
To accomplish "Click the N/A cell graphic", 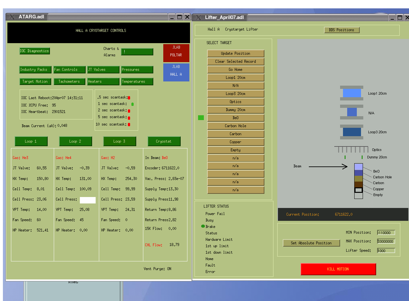I will click(352, 112).
